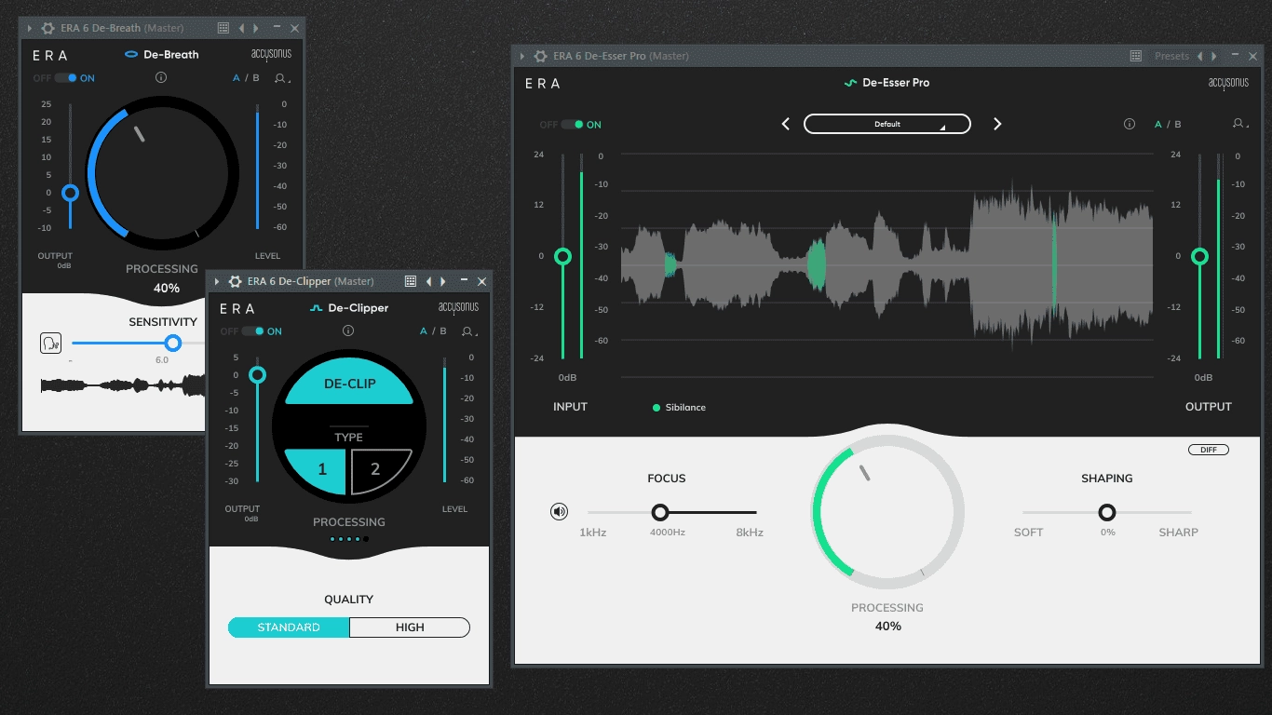Image resolution: width=1272 pixels, height=715 pixels.
Task: Select De-Clipper type 1
Action: (316, 469)
